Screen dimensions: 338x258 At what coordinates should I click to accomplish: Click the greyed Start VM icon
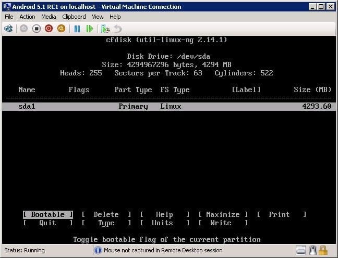pyautogui.click(x=23, y=29)
